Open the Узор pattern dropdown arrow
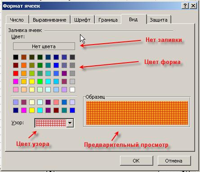The image size is (200, 172). pos(70,123)
